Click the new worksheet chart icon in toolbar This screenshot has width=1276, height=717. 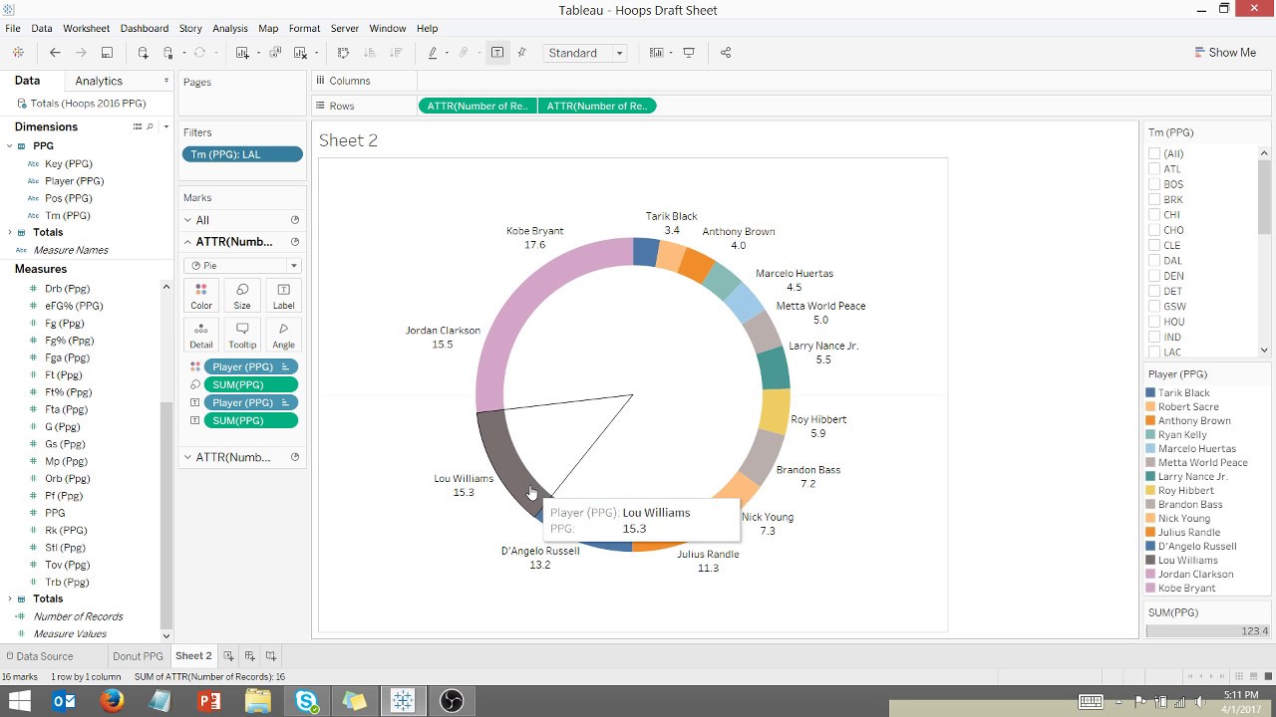pos(242,53)
